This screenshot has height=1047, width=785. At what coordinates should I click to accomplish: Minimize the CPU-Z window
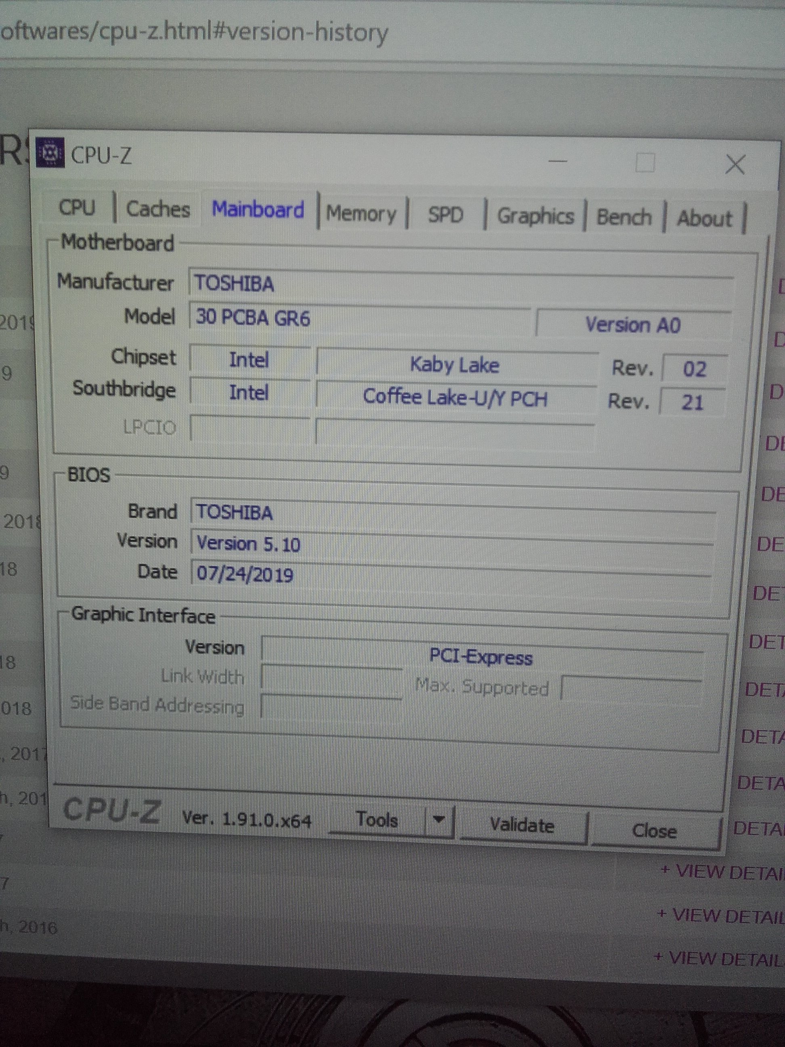point(558,161)
